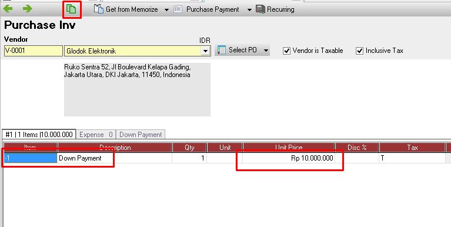Click the Description column header

point(115,148)
